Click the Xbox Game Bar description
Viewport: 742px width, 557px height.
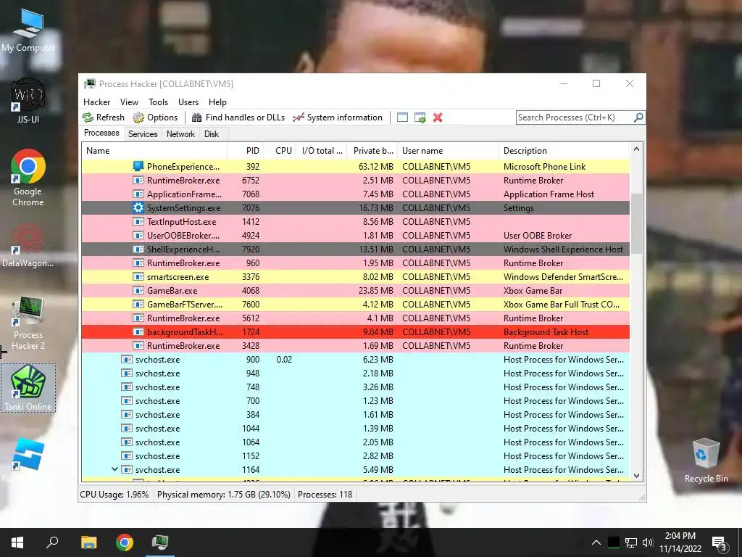pyautogui.click(x=533, y=290)
